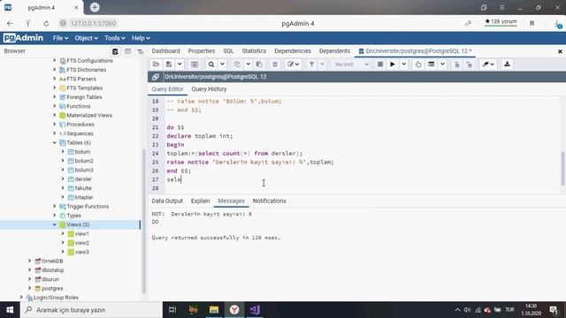Expand the OrnekDB database node

tap(29, 261)
